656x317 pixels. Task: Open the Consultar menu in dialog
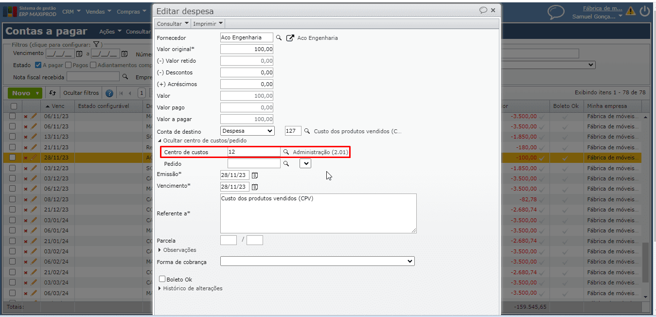click(x=173, y=23)
